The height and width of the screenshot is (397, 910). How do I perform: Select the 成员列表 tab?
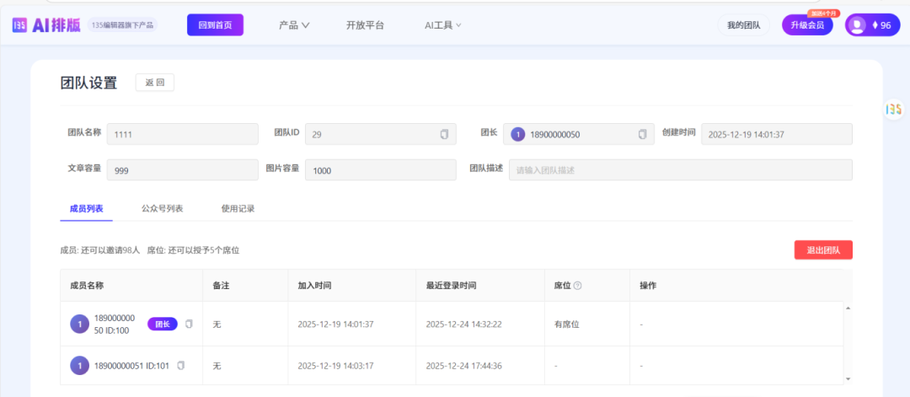click(x=86, y=208)
